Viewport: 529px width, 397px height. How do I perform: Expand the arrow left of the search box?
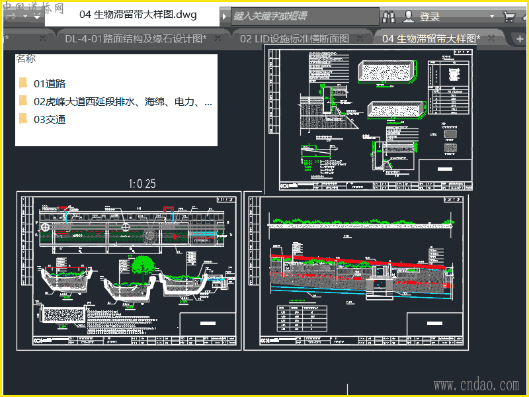click(x=224, y=16)
